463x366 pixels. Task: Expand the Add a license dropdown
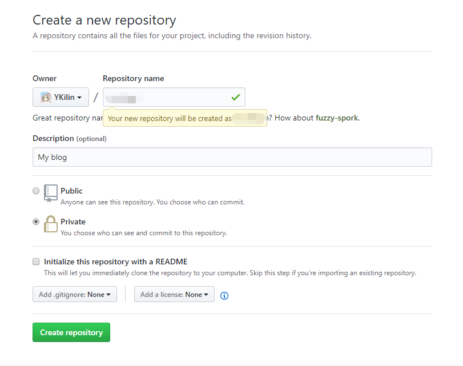[174, 294]
